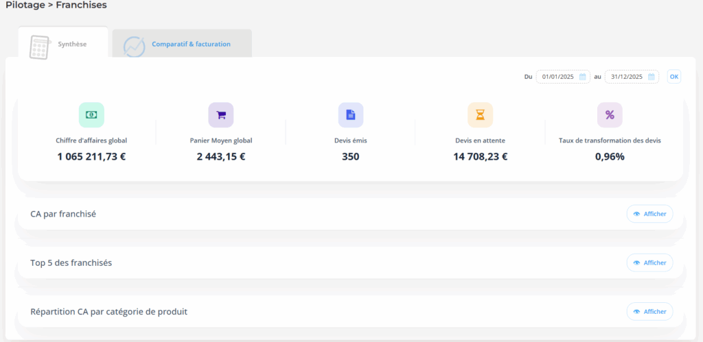Click the end date field 31/12/2025

[626, 77]
